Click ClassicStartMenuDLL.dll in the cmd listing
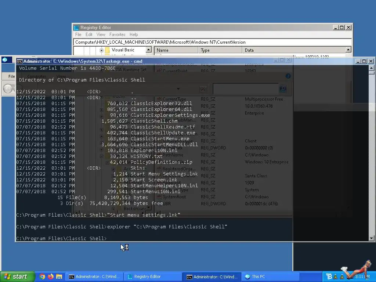376x282 pixels. tap(164, 144)
